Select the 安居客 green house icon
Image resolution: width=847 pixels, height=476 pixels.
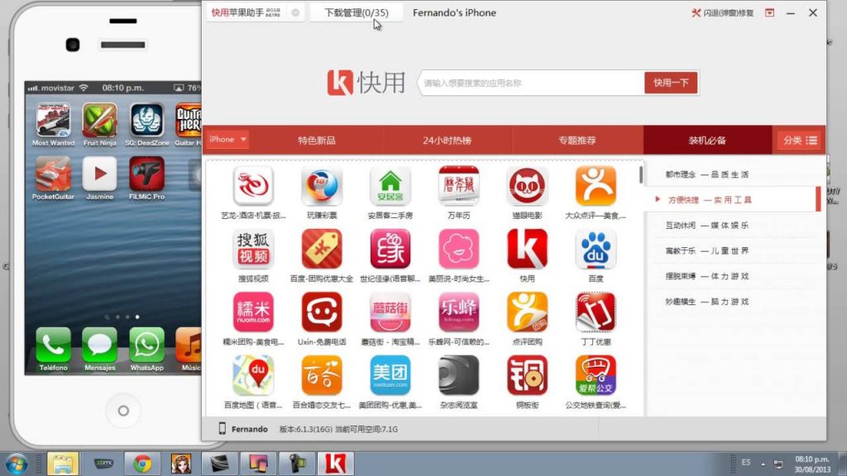[390, 186]
